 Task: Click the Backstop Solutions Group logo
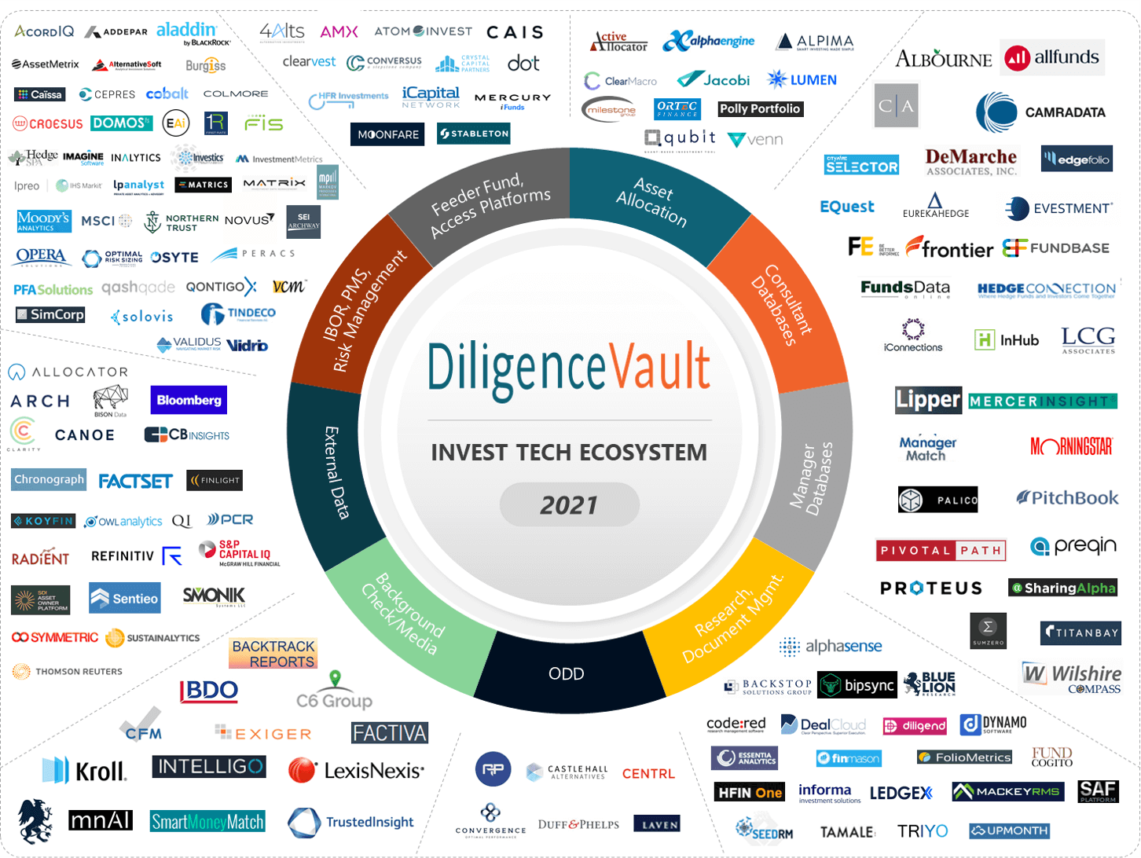[x=768, y=687]
